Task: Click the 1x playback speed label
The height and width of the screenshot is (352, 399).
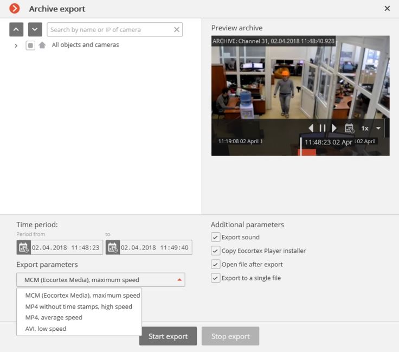Action: (365, 129)
